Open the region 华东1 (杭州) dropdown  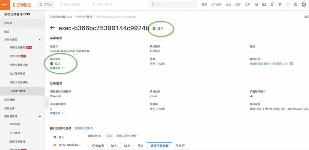click(105, 4)
